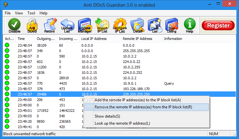Click the Update List arrow icon
Viewport: 239px width, 139px height.
click(67, 26)
